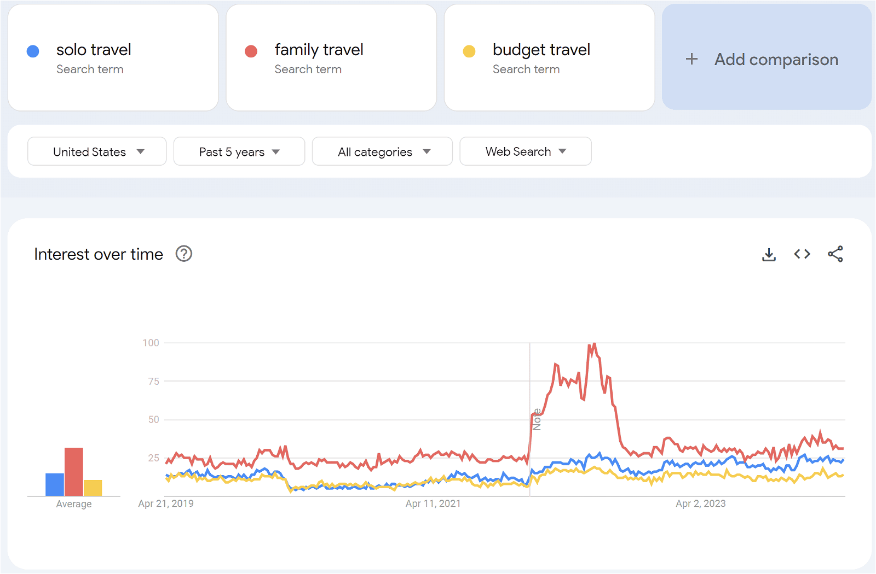Open the Web Search type dropdown

pyautogui.click(x=525, y=151)
